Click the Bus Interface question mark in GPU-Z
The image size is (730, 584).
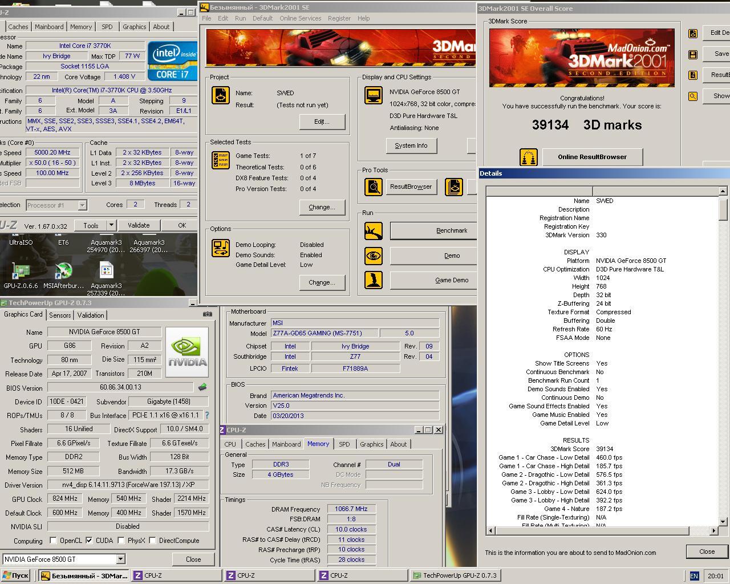(x=206, y=415)
